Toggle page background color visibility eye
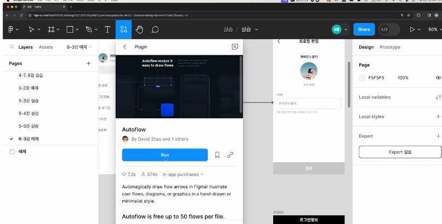 [438, 78]
